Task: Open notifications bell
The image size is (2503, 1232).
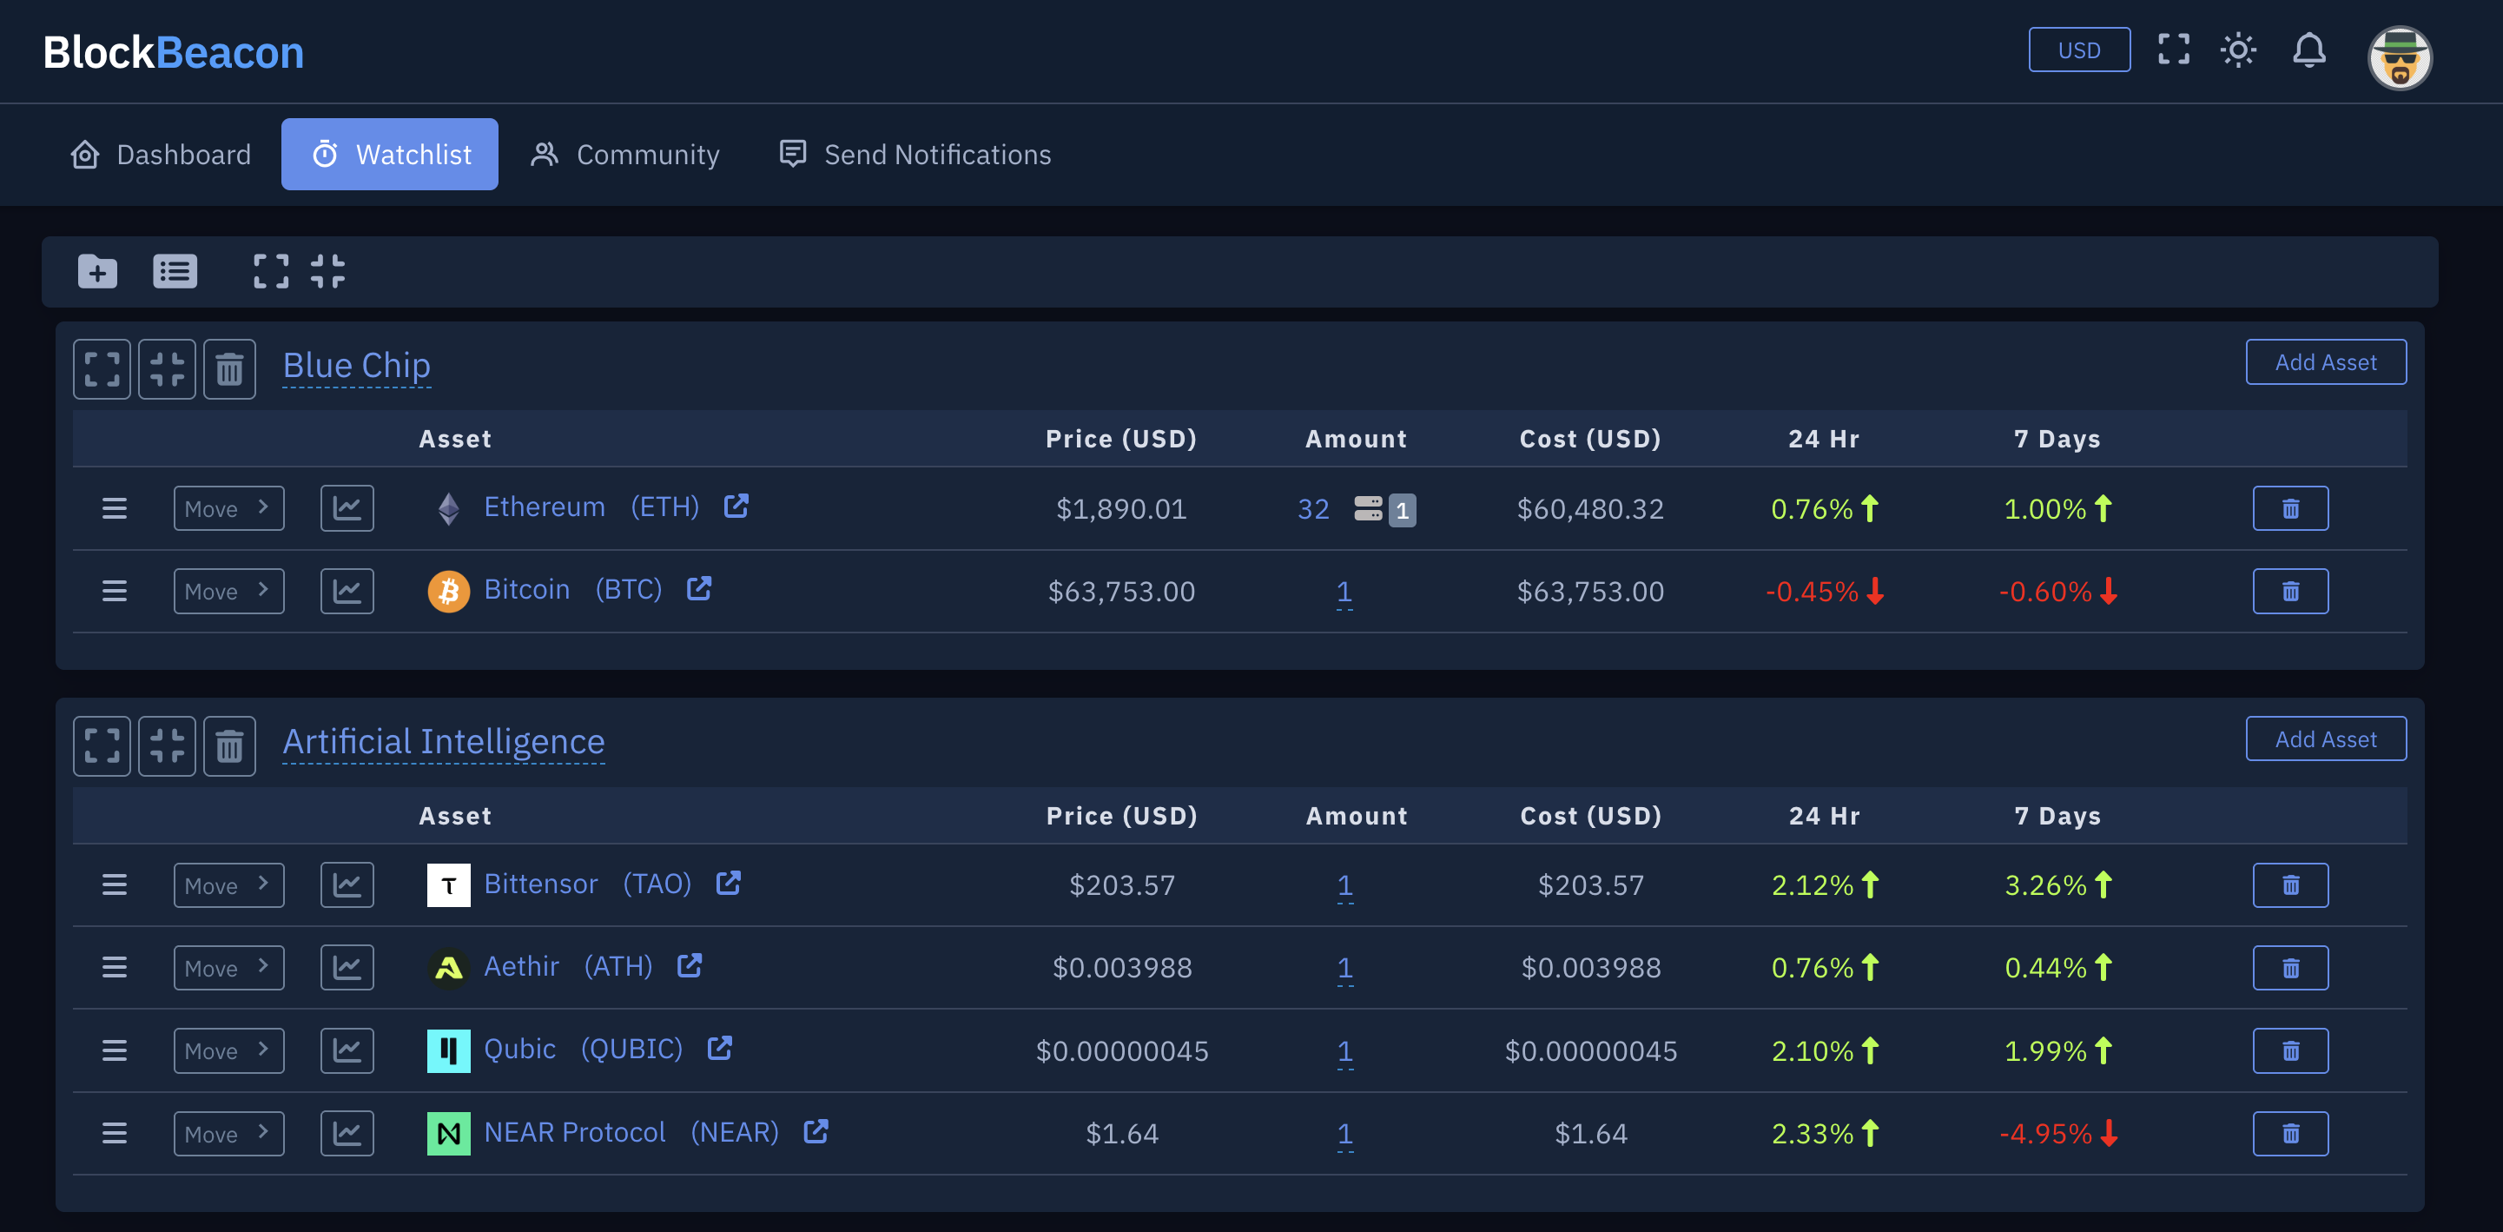Action: pos(2308,50)
